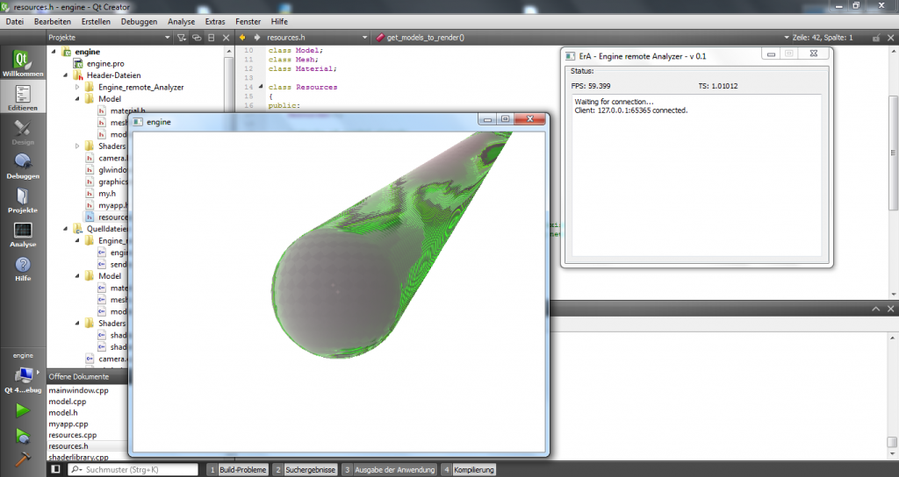The height and width of the screenshot is (477, 899).
Task: Open the Fenster menu
Action: (248, 21)
